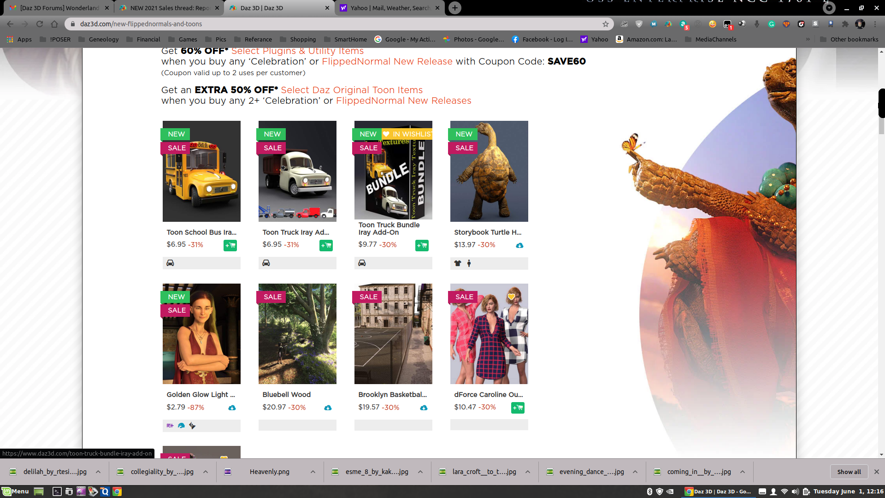Click download cloud icon for Bluebell Wood

click(x=328, y=408)
